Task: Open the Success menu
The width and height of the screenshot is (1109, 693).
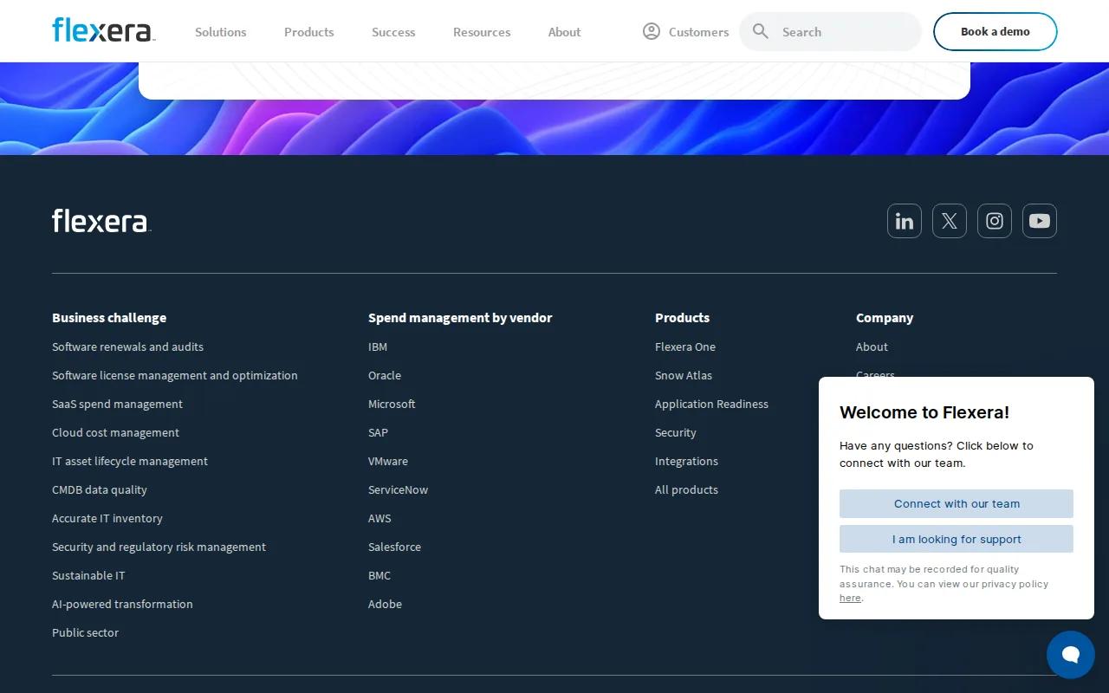Action: point(393,32)
